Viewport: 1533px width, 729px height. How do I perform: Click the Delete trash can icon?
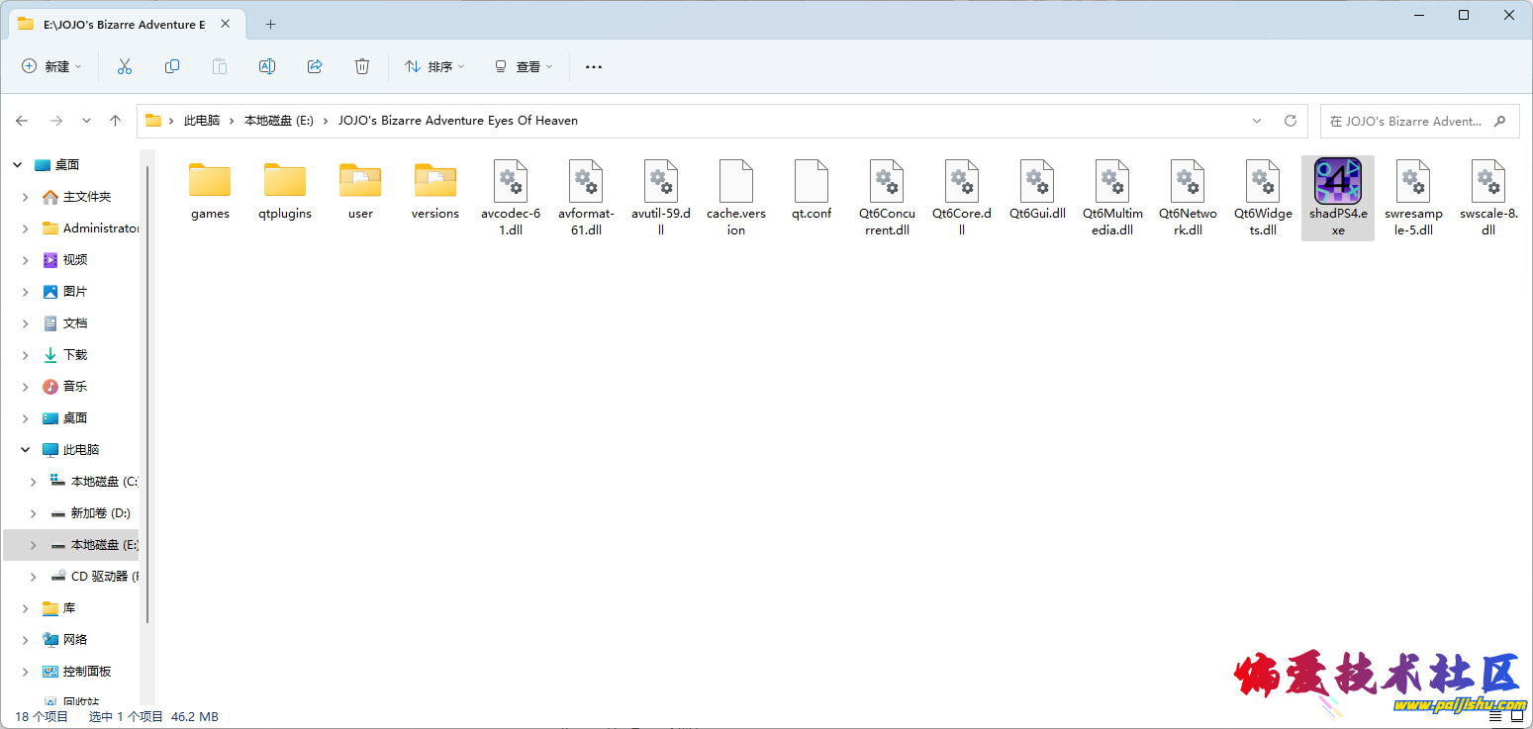coord(362,66)
